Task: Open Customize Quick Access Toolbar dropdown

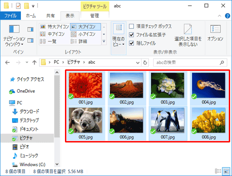Action: click(x=33, y=6)
